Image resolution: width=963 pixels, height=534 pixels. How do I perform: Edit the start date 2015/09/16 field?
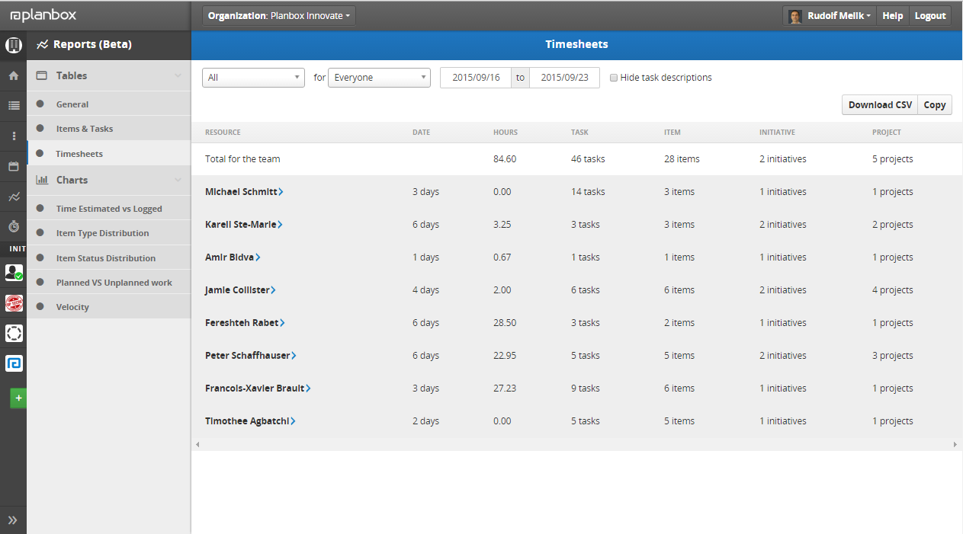476,78
